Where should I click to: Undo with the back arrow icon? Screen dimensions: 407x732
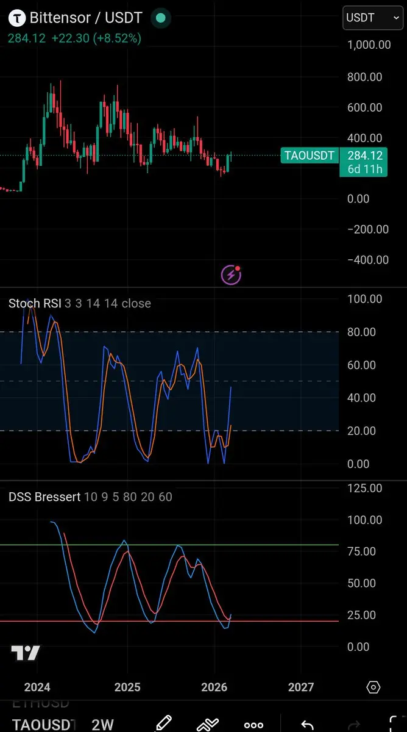(x=308, y=725)
